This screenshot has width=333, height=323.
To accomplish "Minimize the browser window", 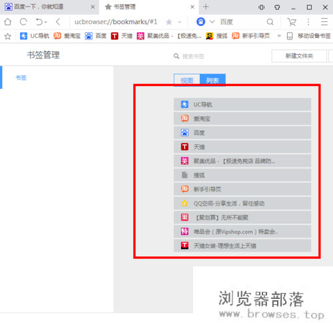I will (293, 8).
